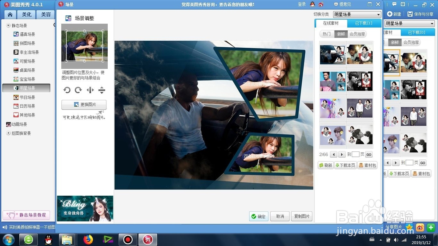438x246 pixels.
Task: Open 提意见 feedback
Action: (343, 4)
